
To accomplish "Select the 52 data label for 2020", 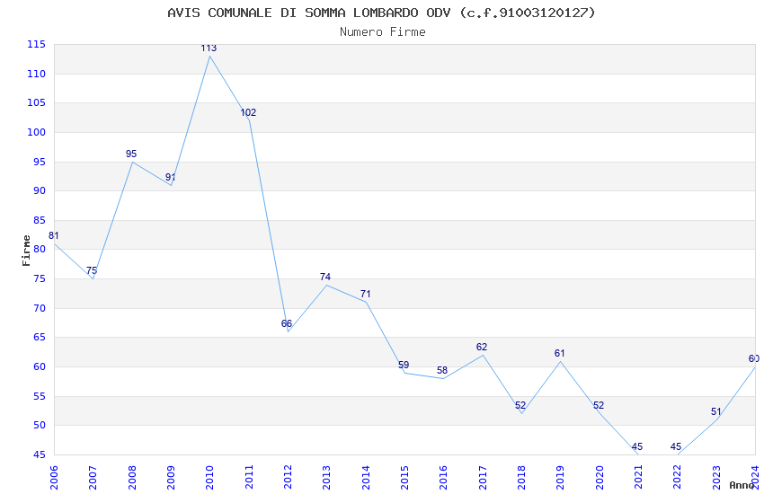I will pos(599,405).
